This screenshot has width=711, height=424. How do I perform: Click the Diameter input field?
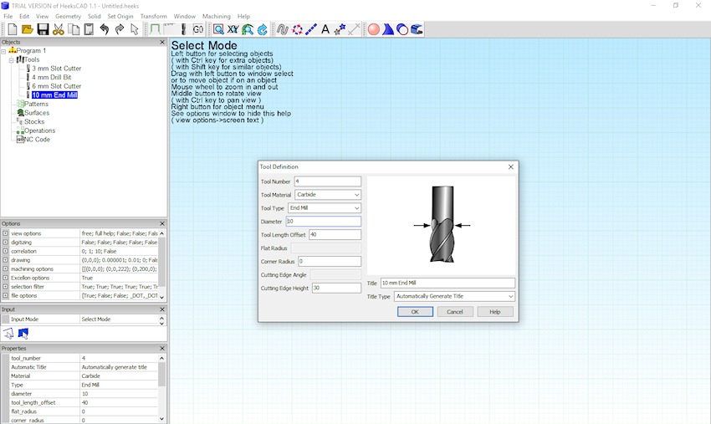click(323, 222)
